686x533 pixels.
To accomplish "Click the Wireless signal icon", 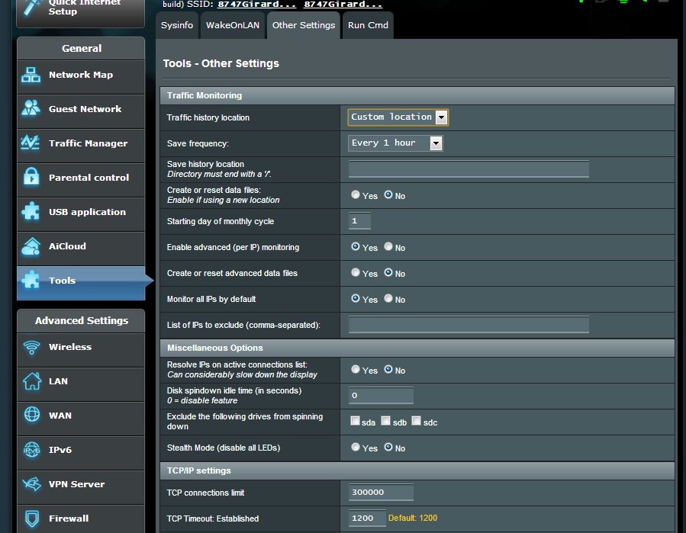I will 31,348.
